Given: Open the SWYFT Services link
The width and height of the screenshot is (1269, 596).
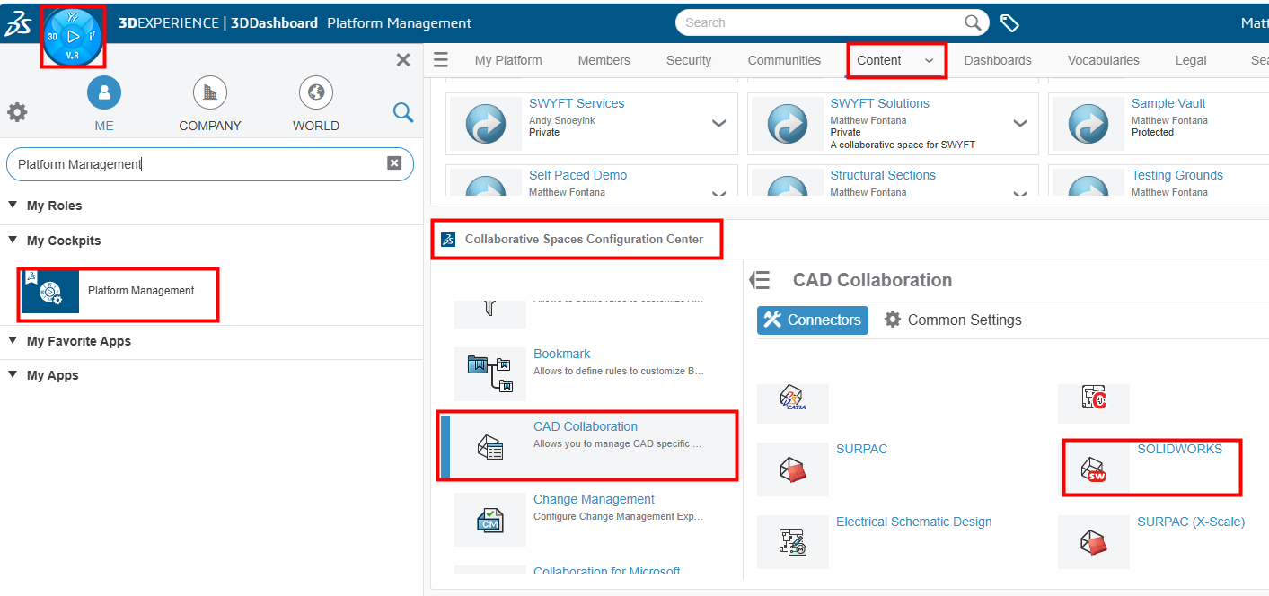Looking at the screenshot, I should click(577, 103).
